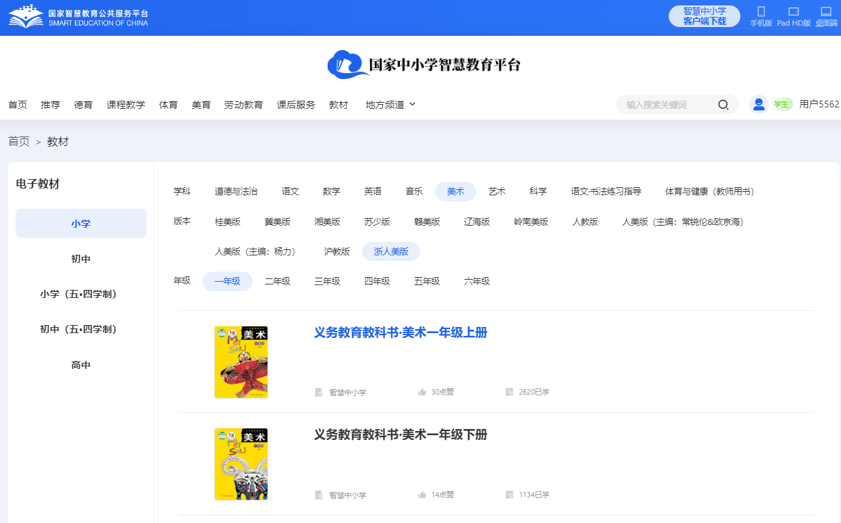The height and width of the screenshot is (523, 841).
Task: Open the 推荐 menu item
Action: pyautogui.click(x=51, y=105)
